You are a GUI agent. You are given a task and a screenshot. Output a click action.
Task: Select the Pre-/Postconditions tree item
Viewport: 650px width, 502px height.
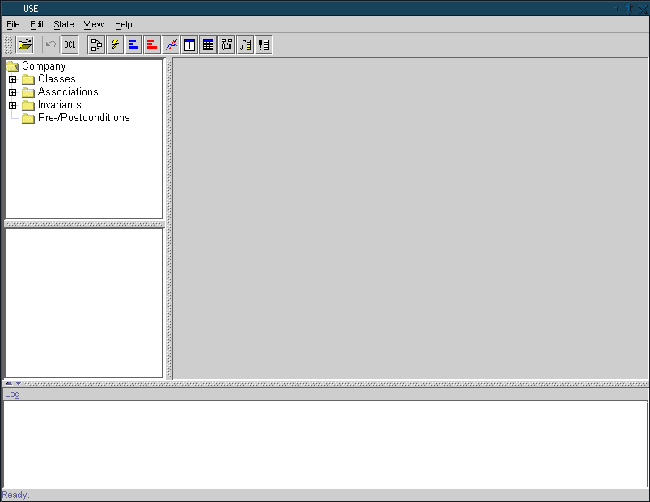[83, 118]
